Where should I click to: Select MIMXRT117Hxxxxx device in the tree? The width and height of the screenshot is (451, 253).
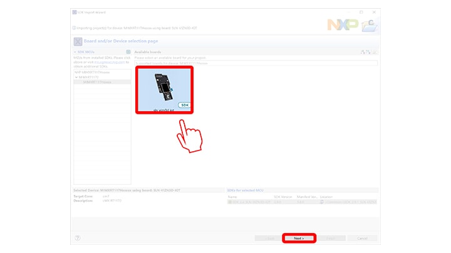pos(97,82)
